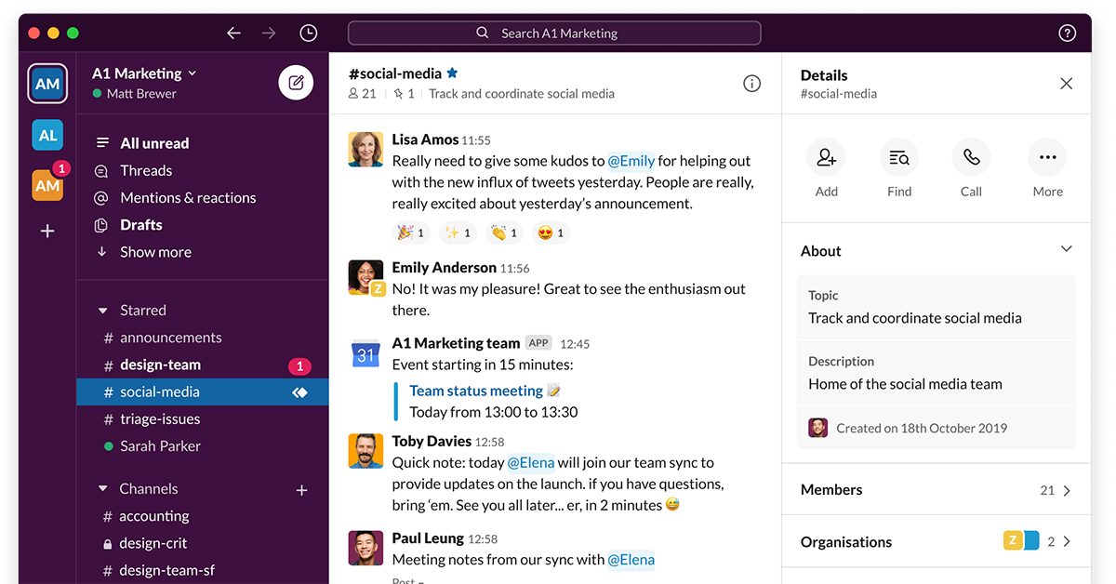The width and height of the screenshot is (1116, 584).
Task: Click party popper reaction on Lisa's message
Action: [x=411, y=232]
